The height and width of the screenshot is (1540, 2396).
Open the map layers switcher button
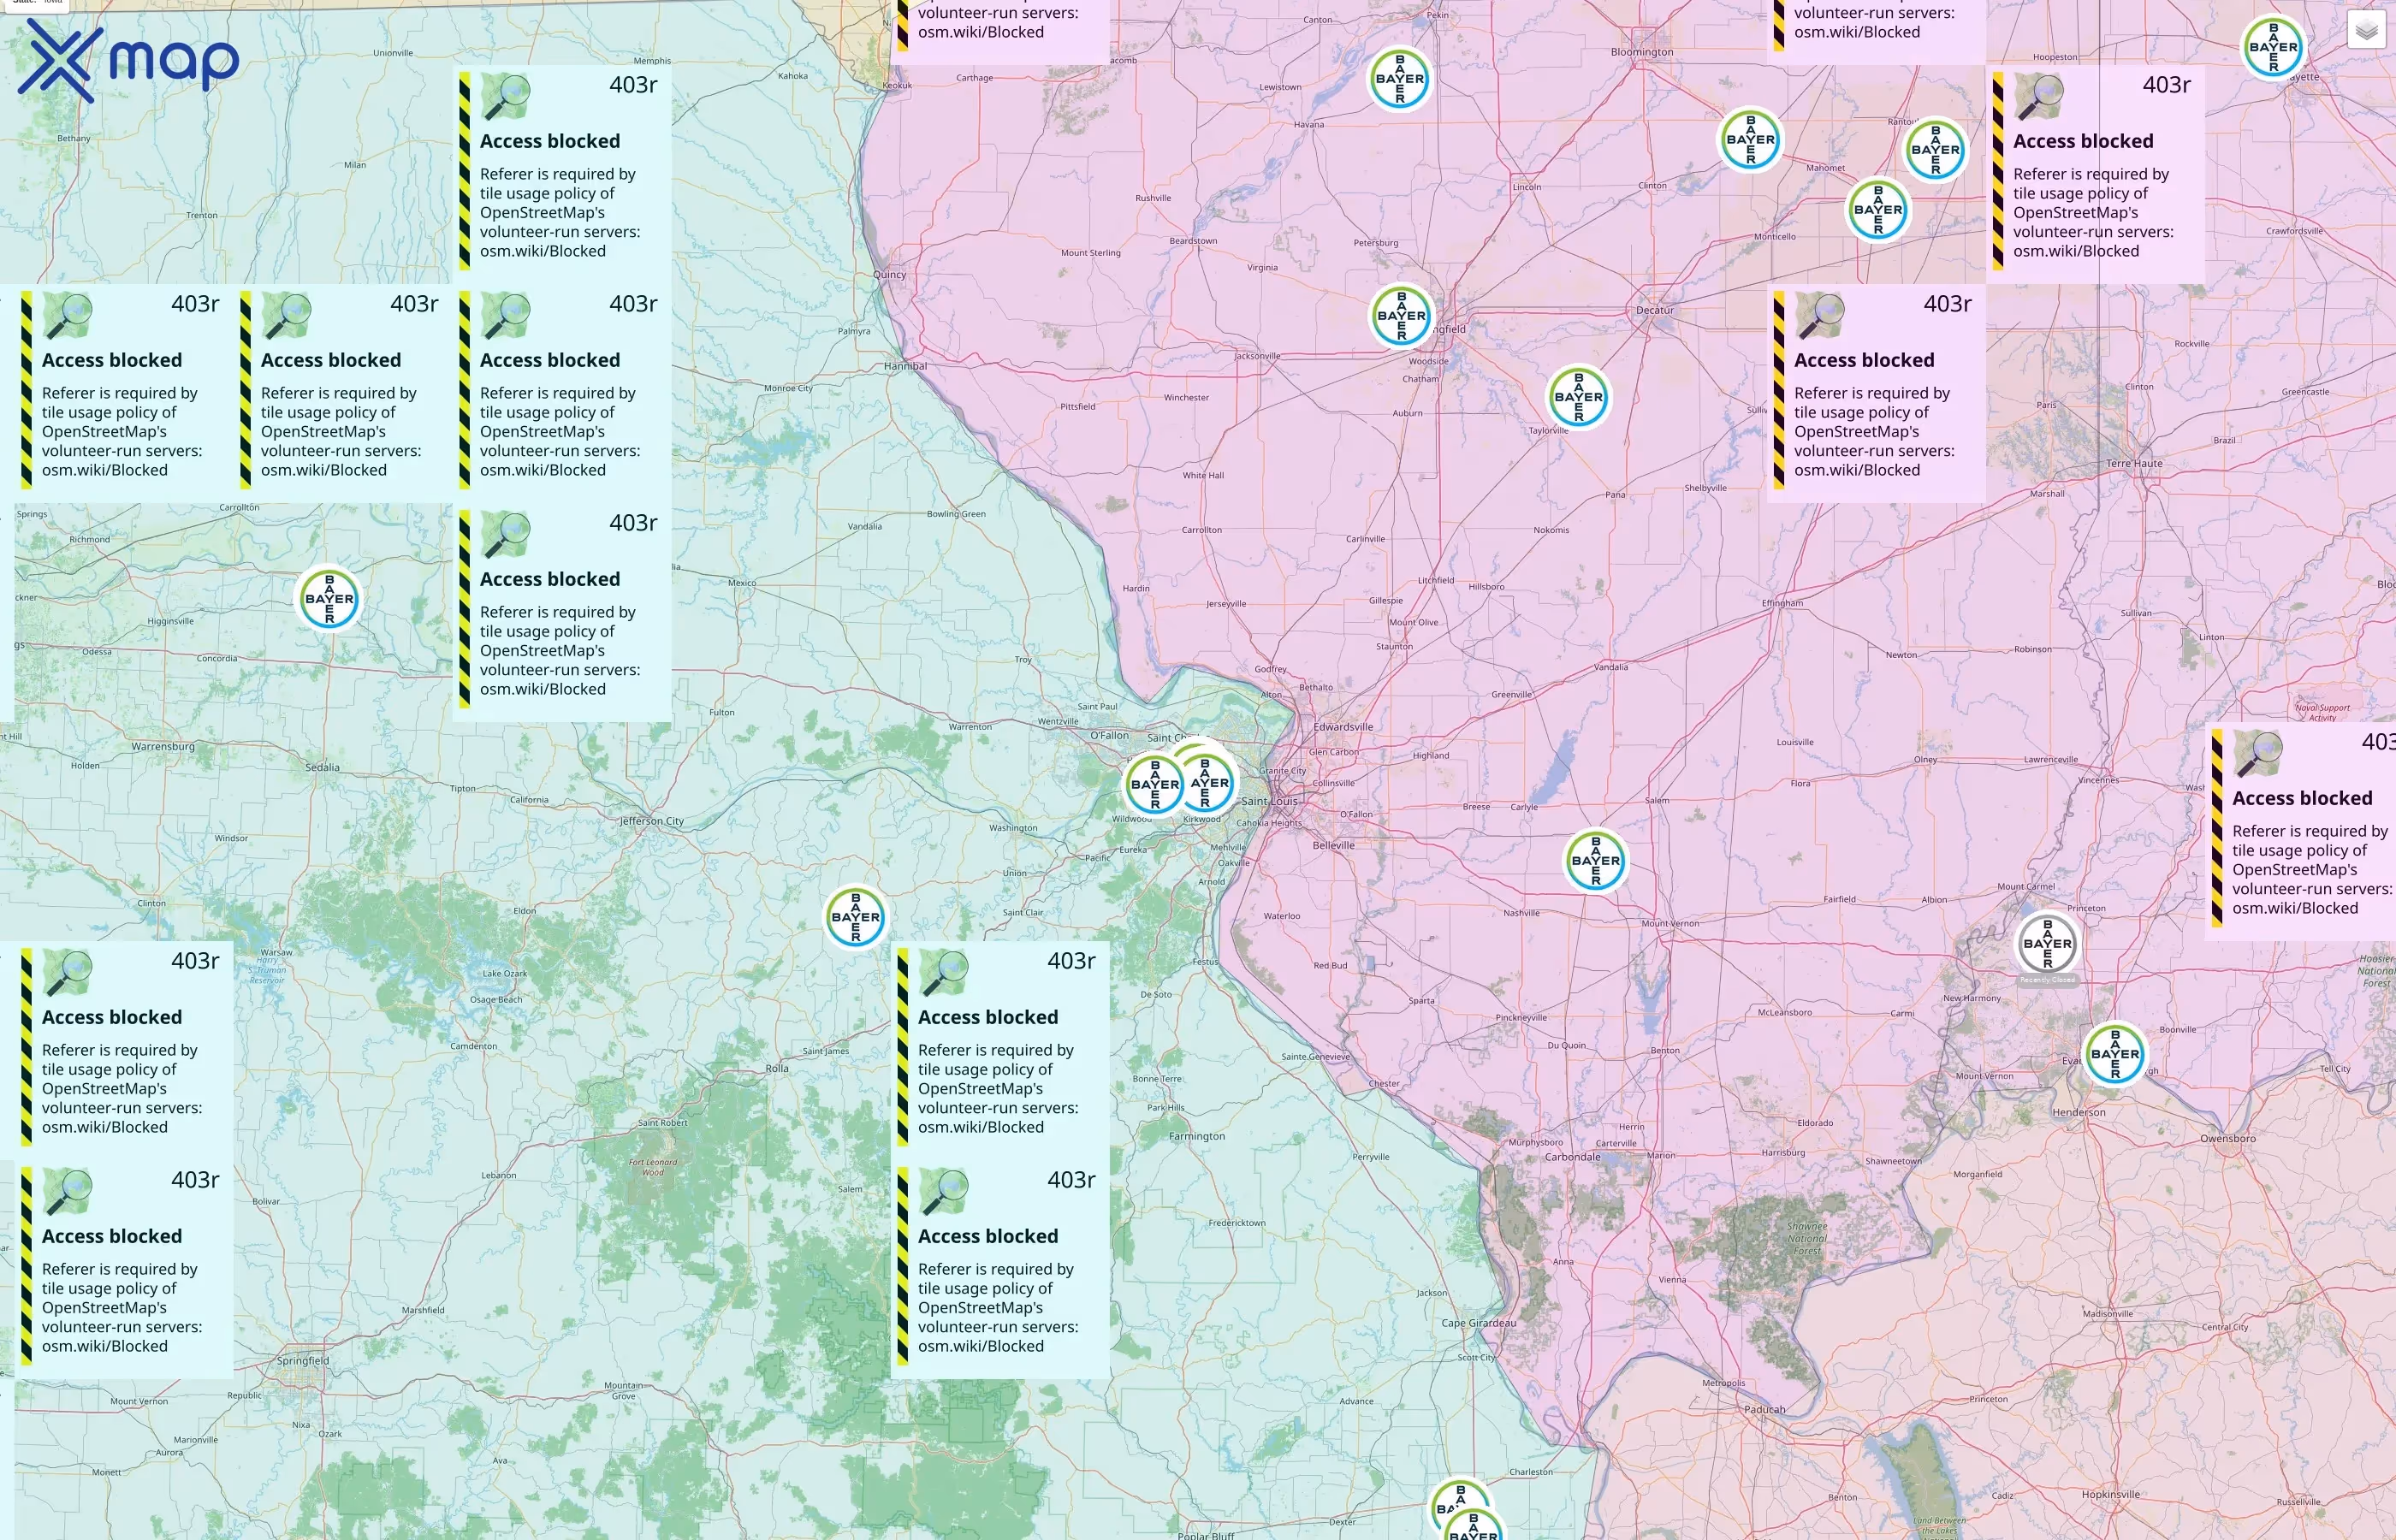[2365, 31]
